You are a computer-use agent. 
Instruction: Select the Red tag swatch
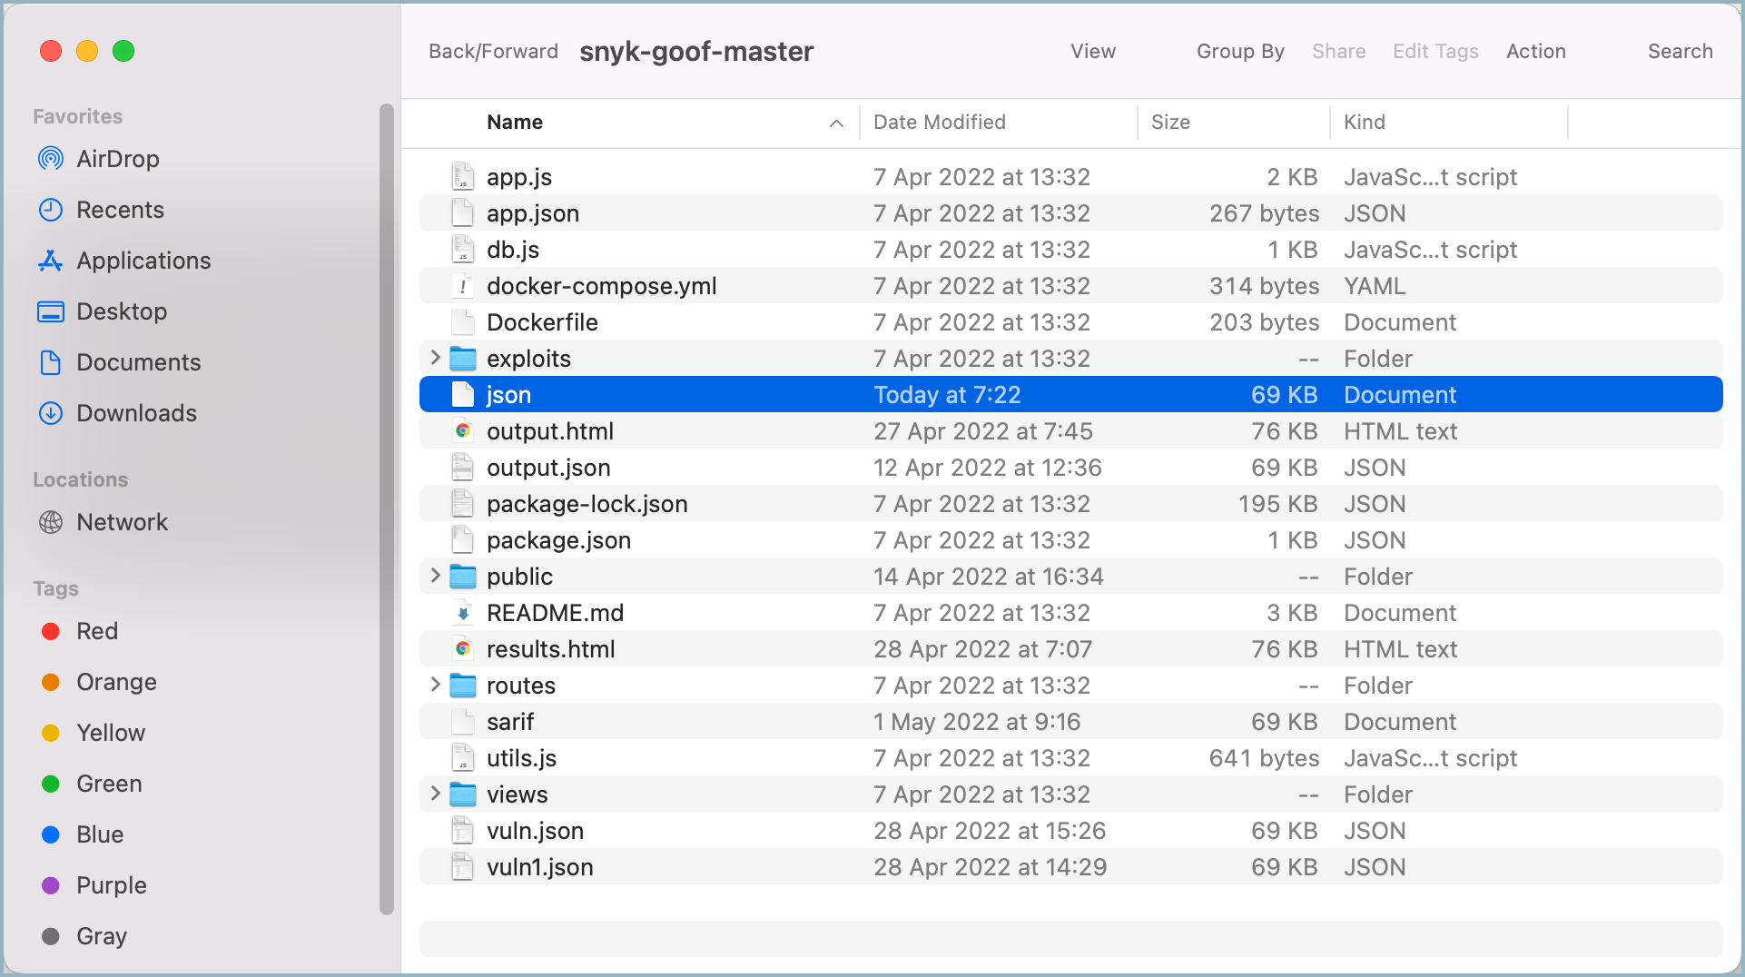point(52,630)
